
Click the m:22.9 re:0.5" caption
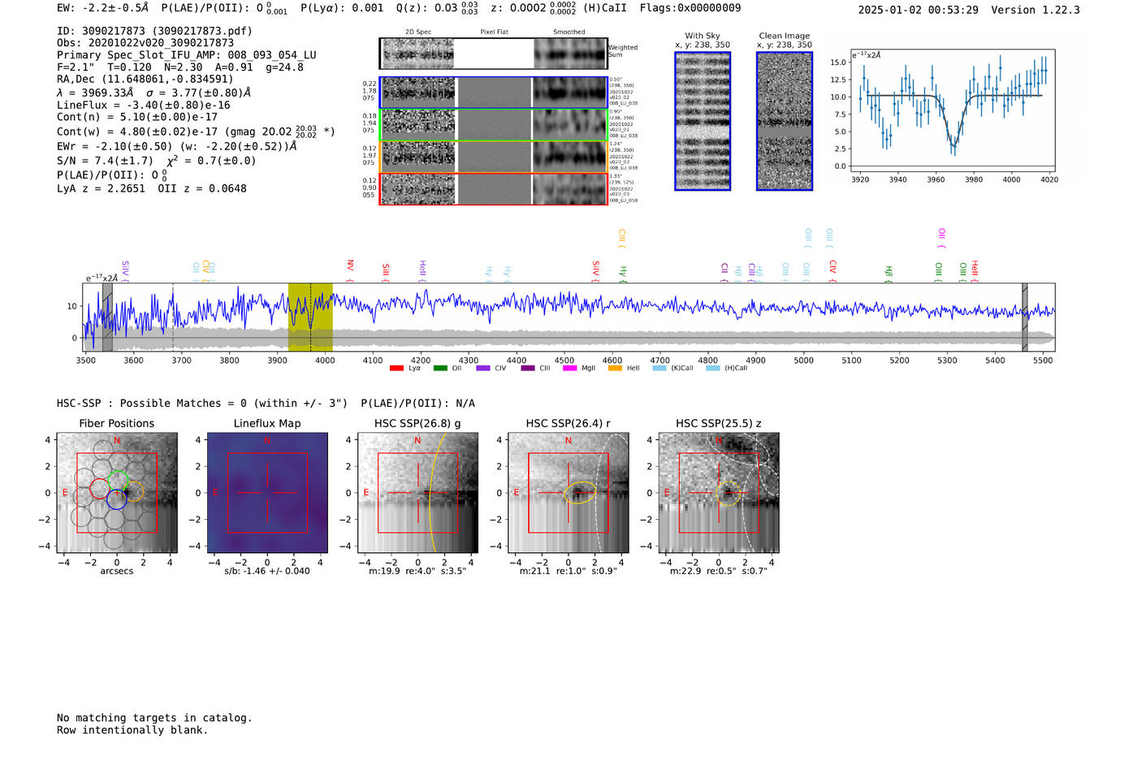click(x=719, y=571)
